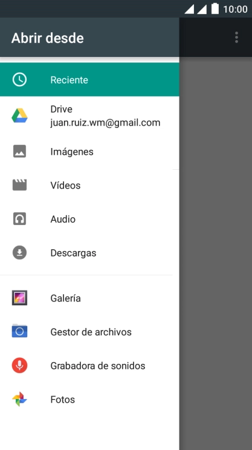Viewport: 252px width, 450px height.
Task: Tap the Grabadora de sonidos microphone icon
Action: pyautogui.click(x=19, y=365)
